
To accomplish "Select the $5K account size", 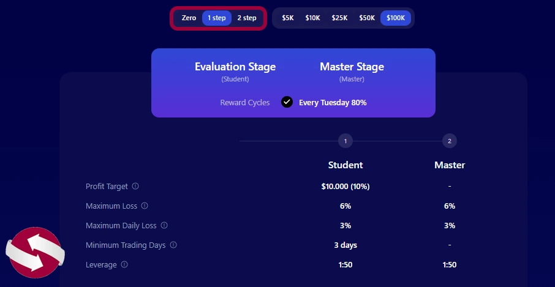I will pyautogui.click(x=288, y=18).
